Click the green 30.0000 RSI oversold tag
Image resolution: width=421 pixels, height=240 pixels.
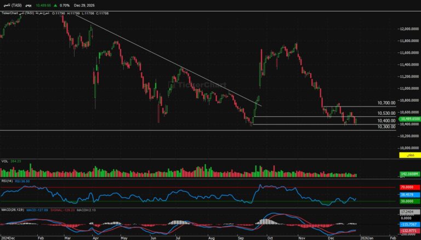pos(409,202)
